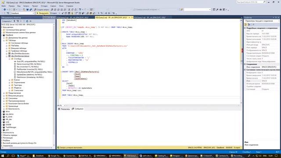Select the DataBank database node

pos(9,35)
